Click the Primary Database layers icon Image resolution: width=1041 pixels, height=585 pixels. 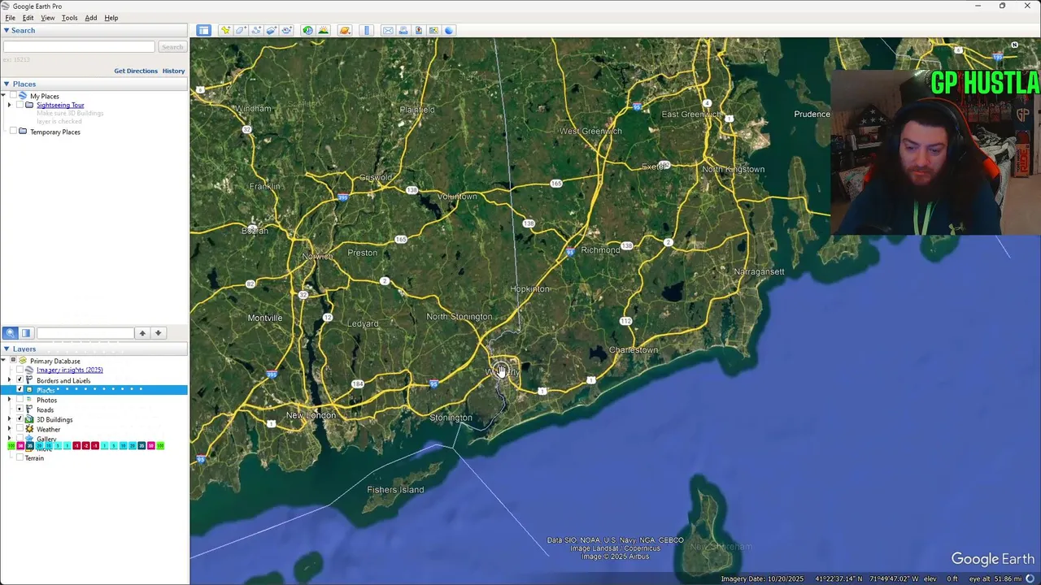23,361
